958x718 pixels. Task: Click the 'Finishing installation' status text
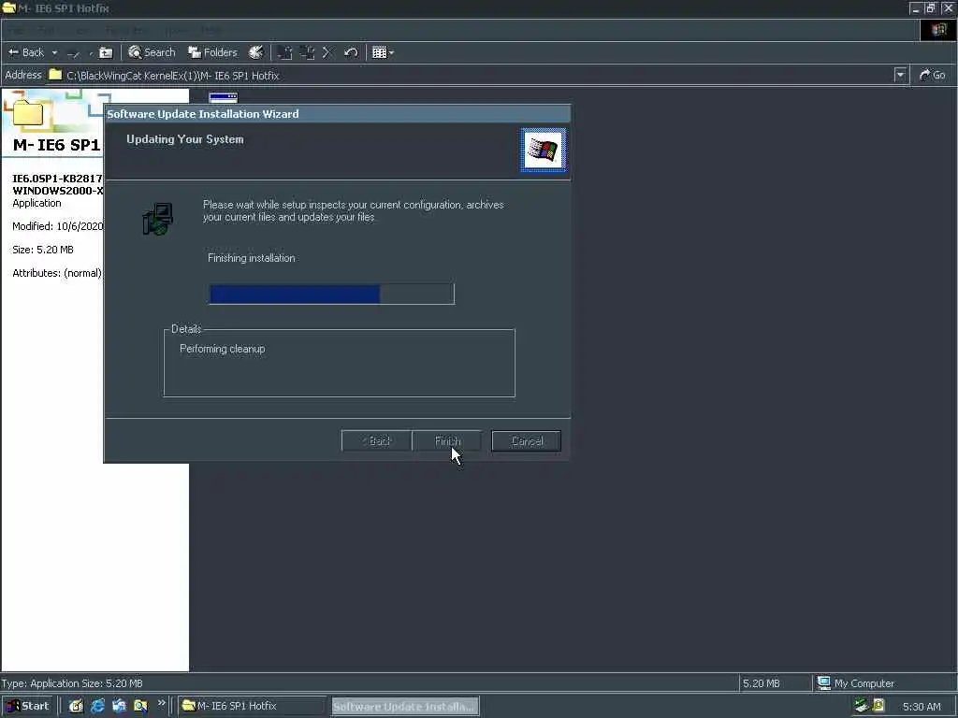pos(251,258)
